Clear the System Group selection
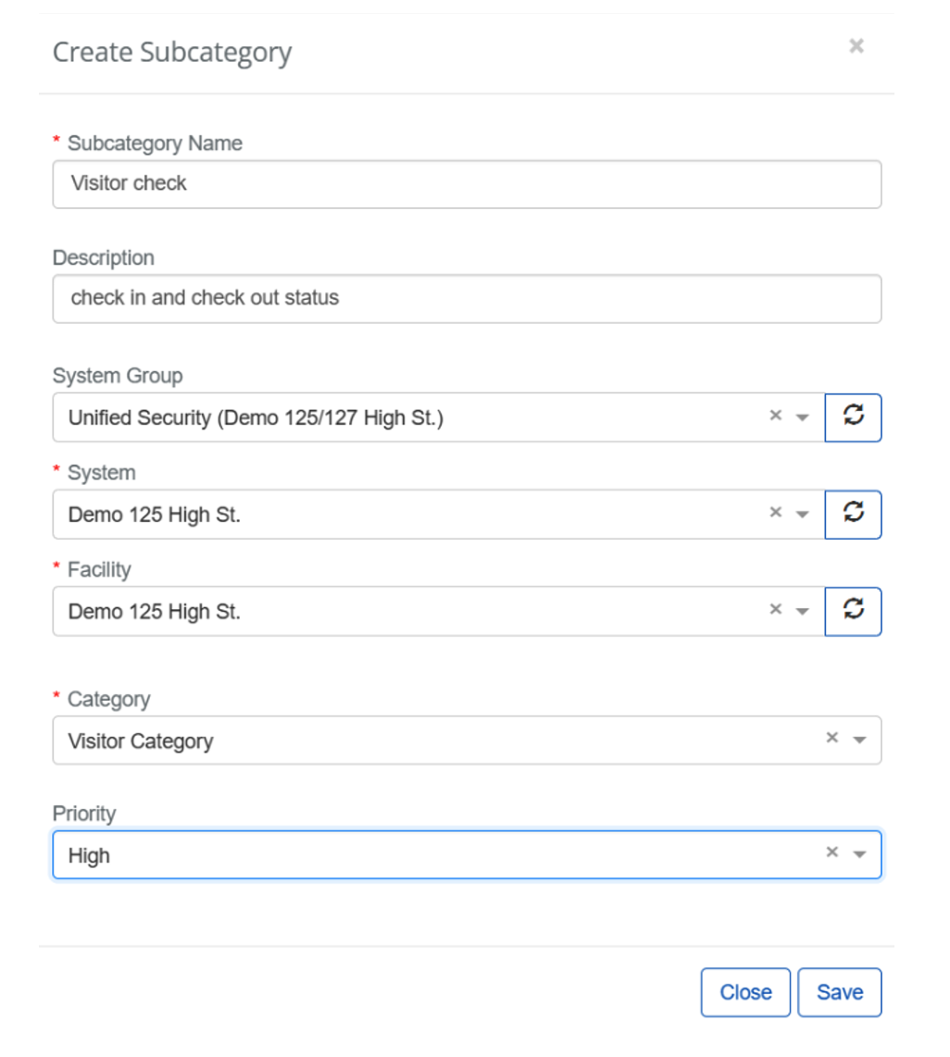 tap(776, 417)
